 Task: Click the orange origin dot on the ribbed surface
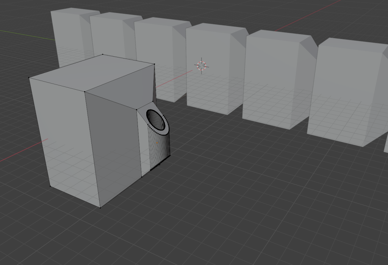point(157,143)
